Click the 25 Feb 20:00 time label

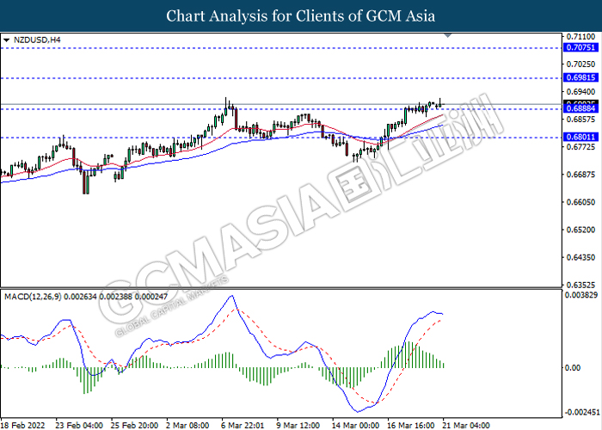point(134,425)
